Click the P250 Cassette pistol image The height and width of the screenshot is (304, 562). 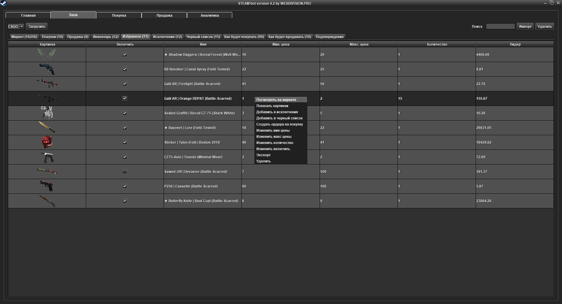tap(47, 186)
